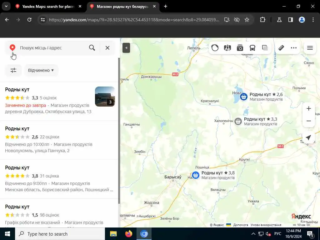Bookmark this page with star icon
Image resolution: width=320 pixels, height=240 pixels.
(x=247, y=20)
